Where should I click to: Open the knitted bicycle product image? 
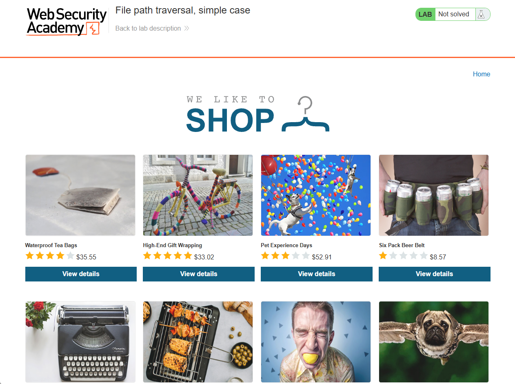[198, 195]
